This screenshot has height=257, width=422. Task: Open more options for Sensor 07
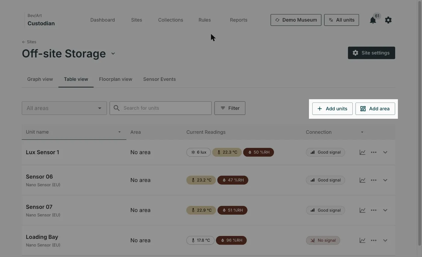pos(374,210)
